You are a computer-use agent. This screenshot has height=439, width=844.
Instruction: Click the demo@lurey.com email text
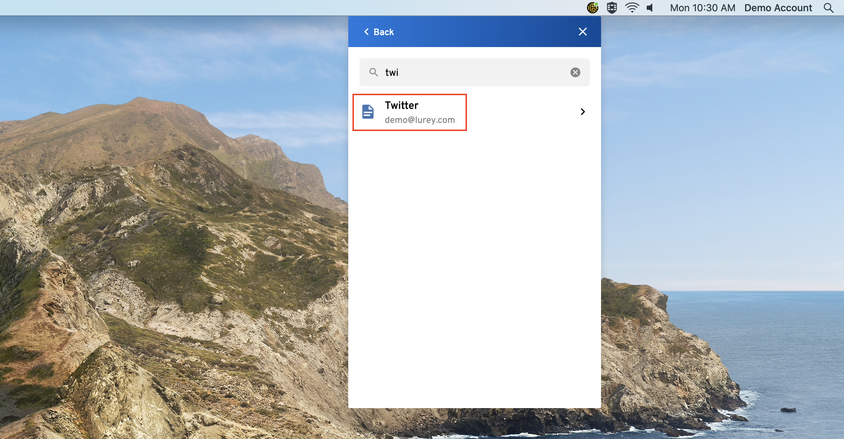click(x=420, y=120)
